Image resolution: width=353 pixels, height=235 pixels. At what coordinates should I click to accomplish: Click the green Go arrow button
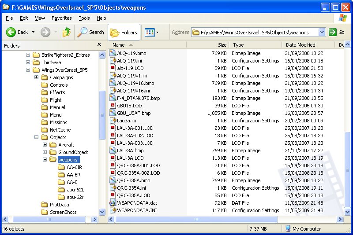pyautogui.click(x=333, y=32)
